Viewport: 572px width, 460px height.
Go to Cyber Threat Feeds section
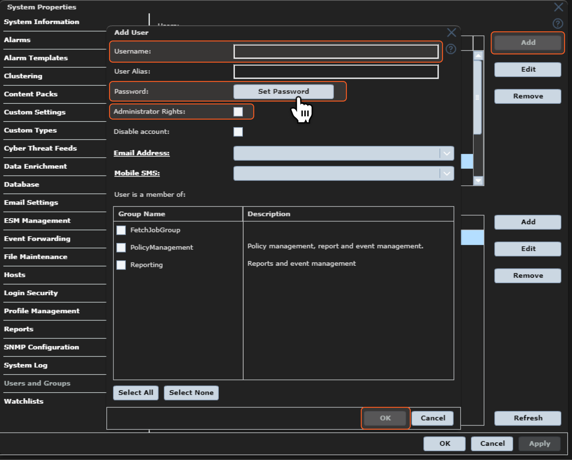(x=40, y=148)
